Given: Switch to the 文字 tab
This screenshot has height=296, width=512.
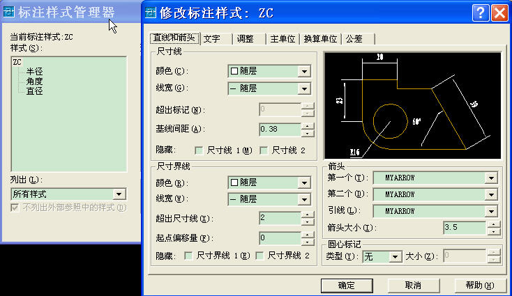Looking at the screenshot, I should (x=216, y=39).
